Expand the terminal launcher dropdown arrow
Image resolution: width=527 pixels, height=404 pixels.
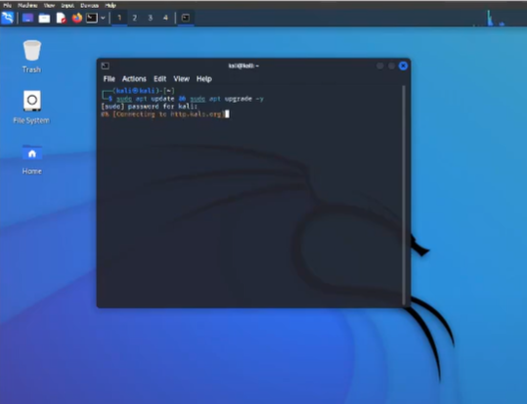(x=103, y=18)
